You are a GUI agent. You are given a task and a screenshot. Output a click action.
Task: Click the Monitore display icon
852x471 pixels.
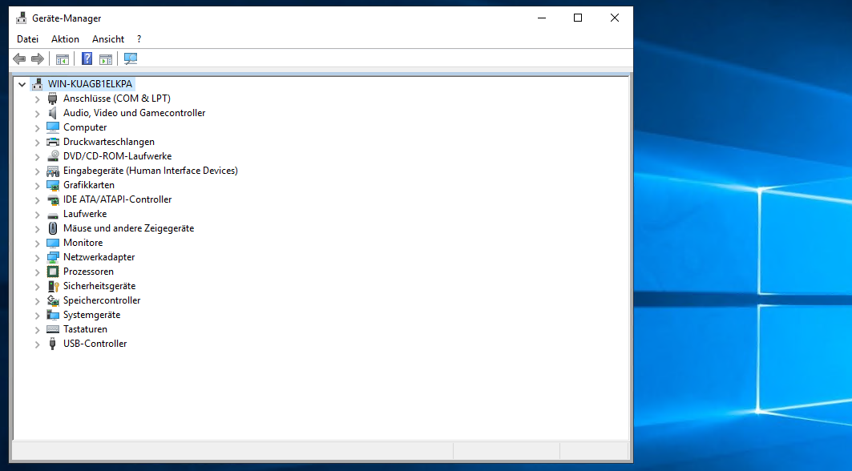(x=53, y=243)
